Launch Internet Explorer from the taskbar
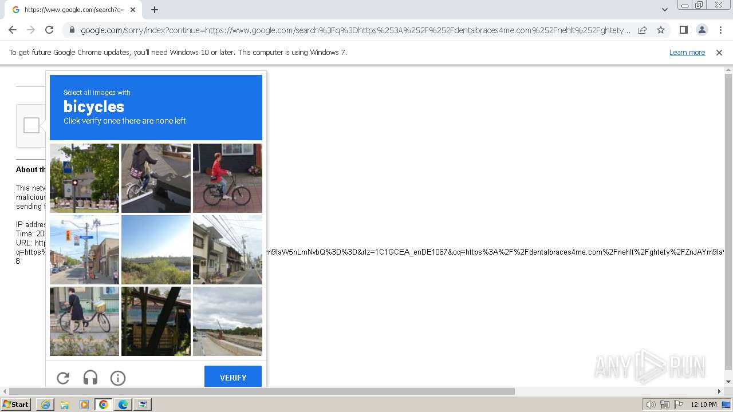 coord(45,405)
